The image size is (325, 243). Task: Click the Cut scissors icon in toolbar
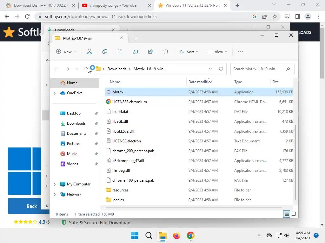[x=89, y=52]
